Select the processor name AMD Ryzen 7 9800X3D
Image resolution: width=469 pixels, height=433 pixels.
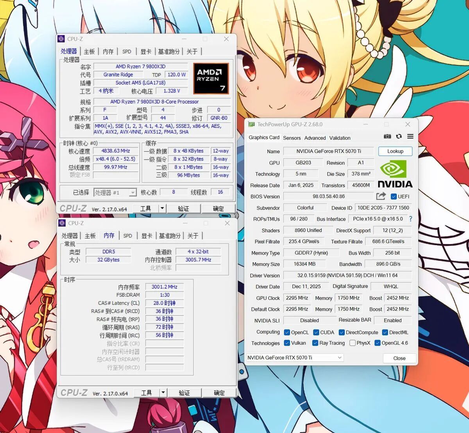click(140, 66)
